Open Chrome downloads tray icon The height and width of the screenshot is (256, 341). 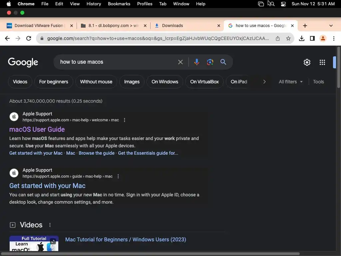[x=302, y=39]
